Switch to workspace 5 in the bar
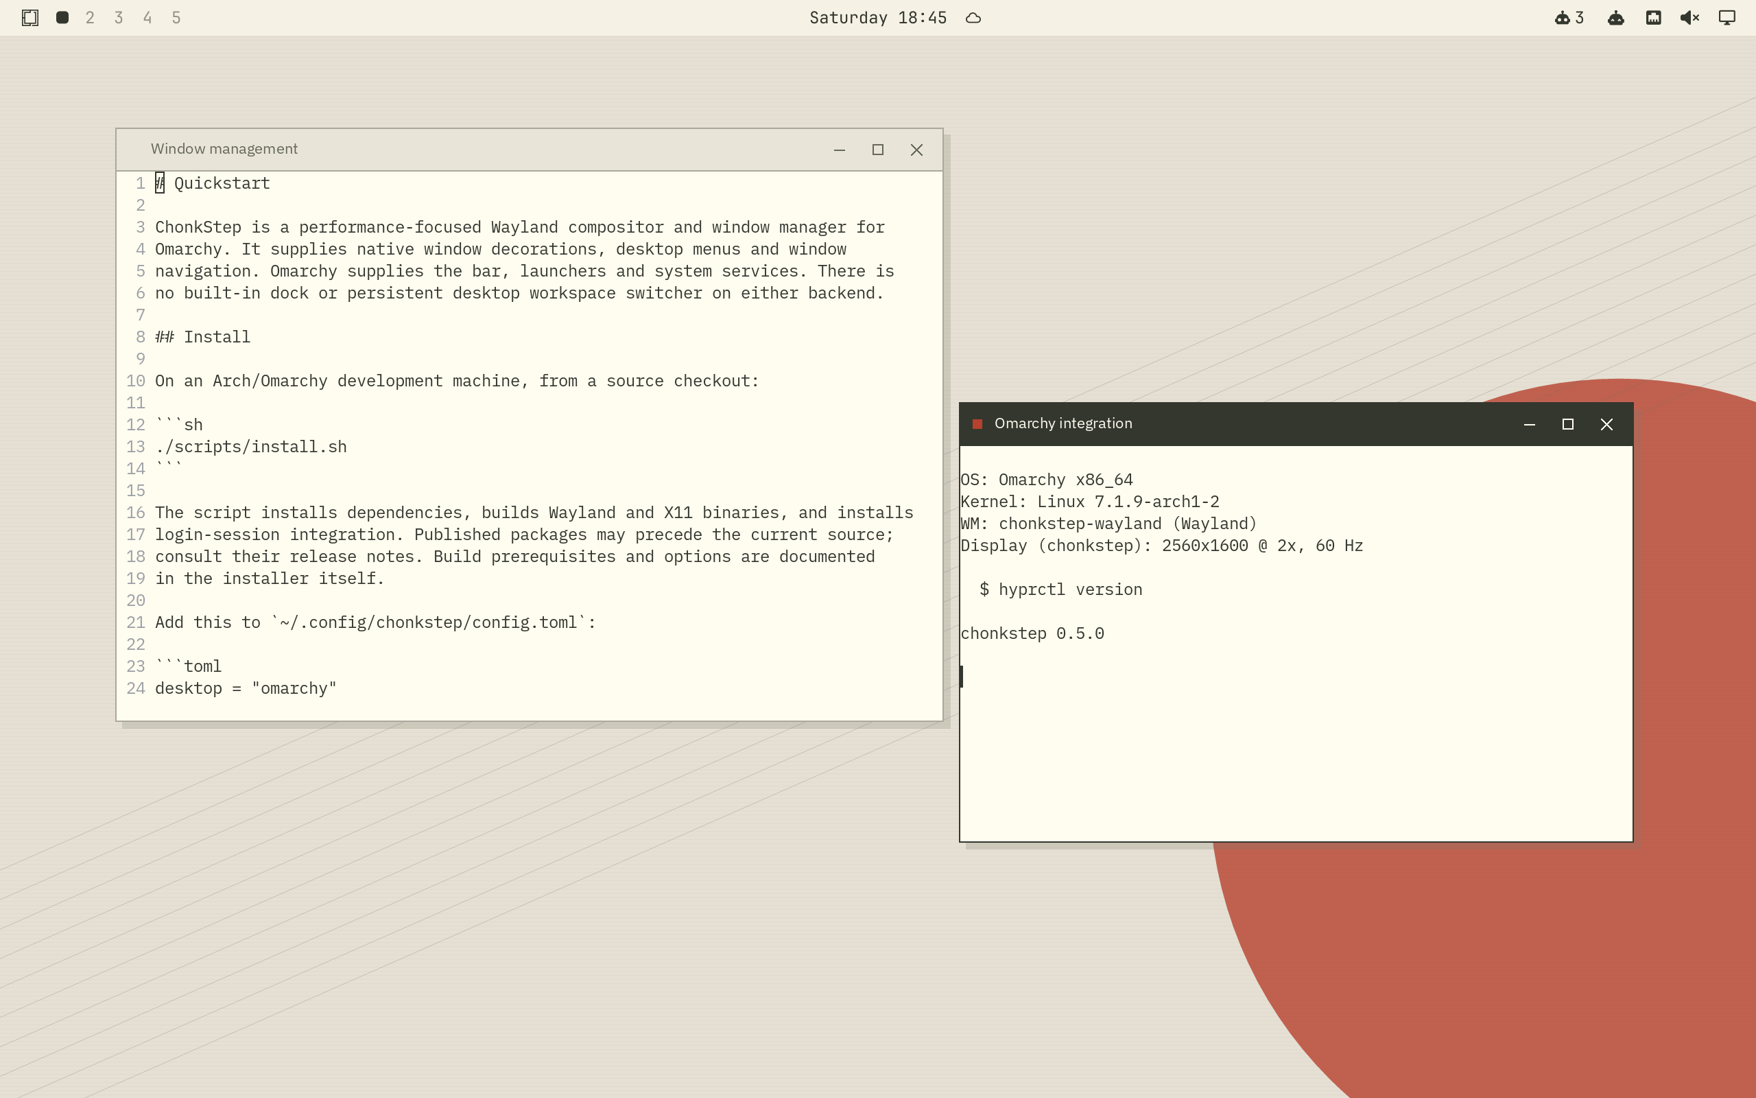The width and height of the screenshot is (1756, 1098). coord(176,17)
